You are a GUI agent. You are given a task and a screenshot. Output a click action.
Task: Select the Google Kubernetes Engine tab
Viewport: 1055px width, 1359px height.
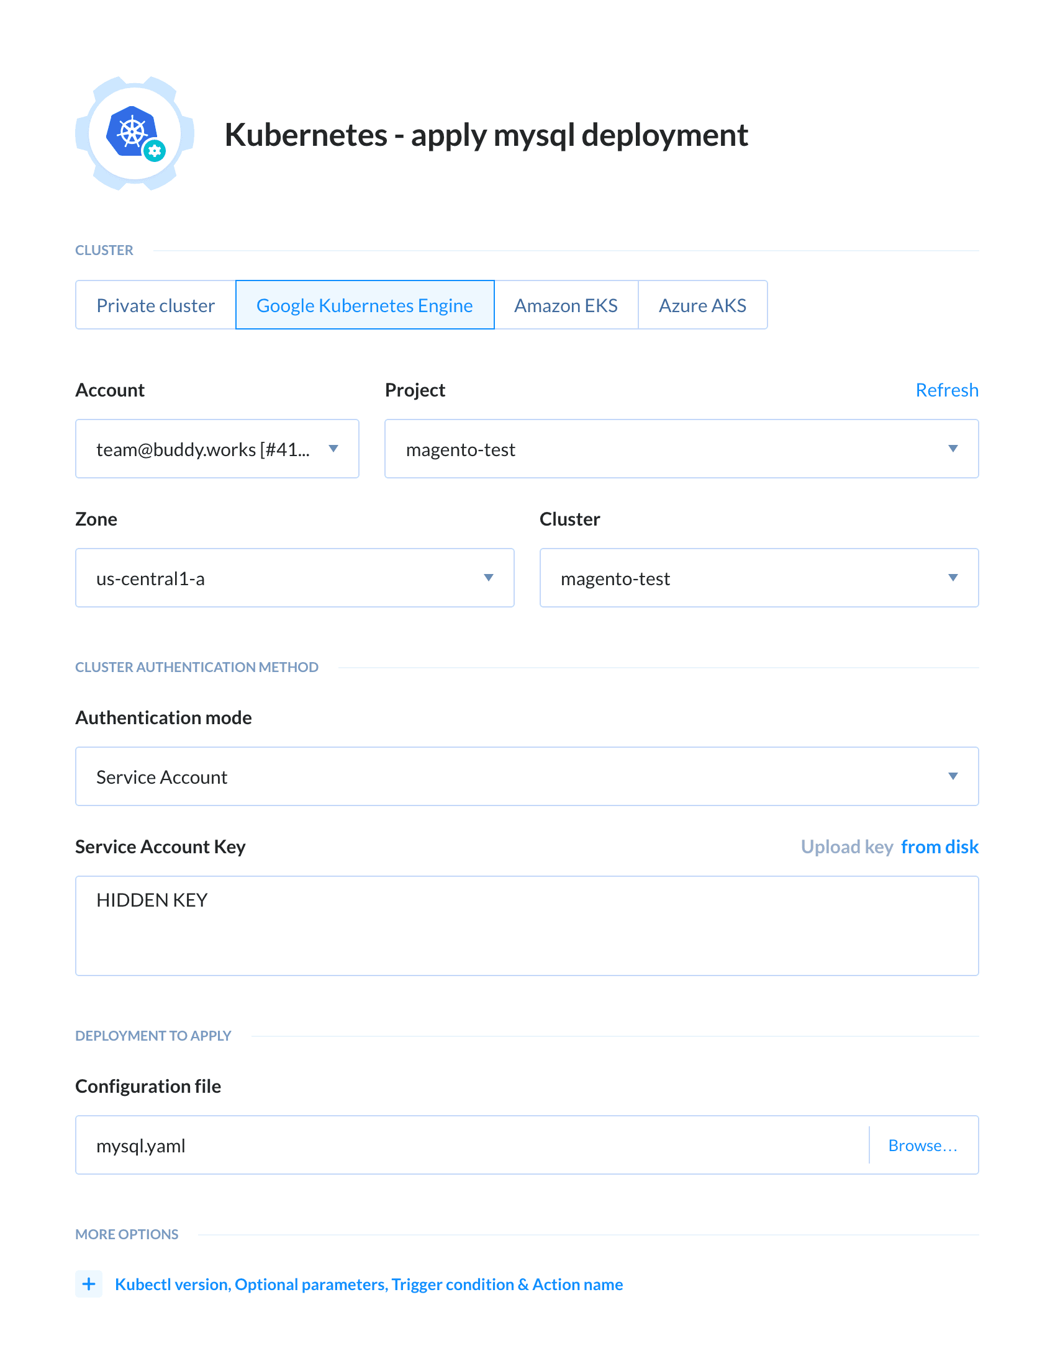[366, 305]
